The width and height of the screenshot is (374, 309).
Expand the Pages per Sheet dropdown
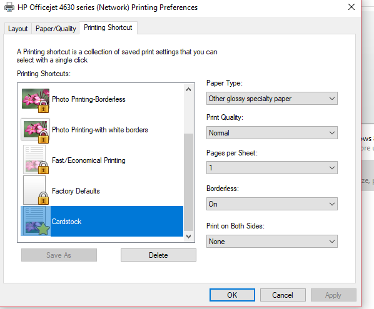click(271, 167)
